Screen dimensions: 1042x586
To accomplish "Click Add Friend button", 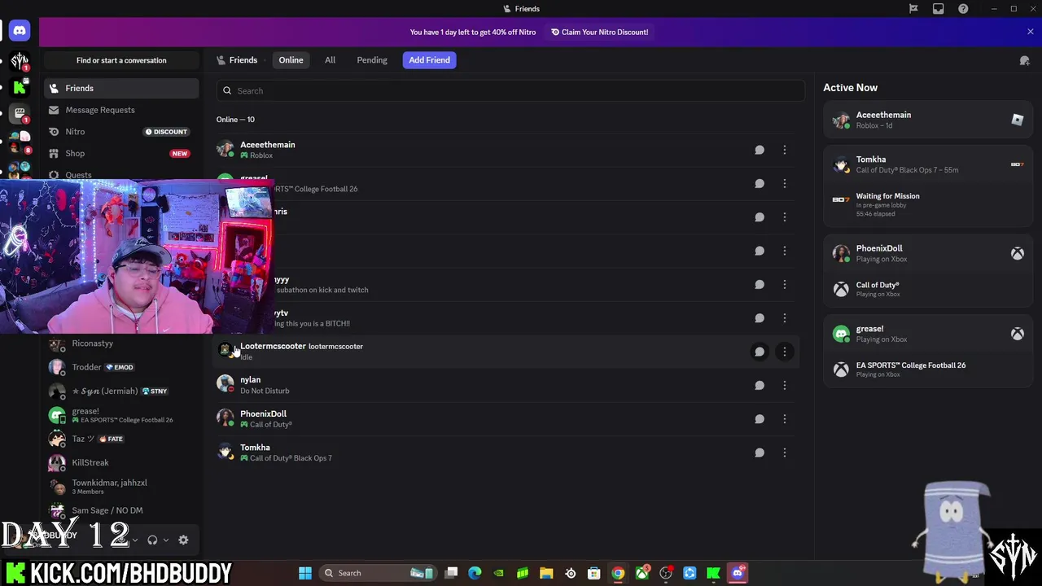I will click(x=429, y=59).
